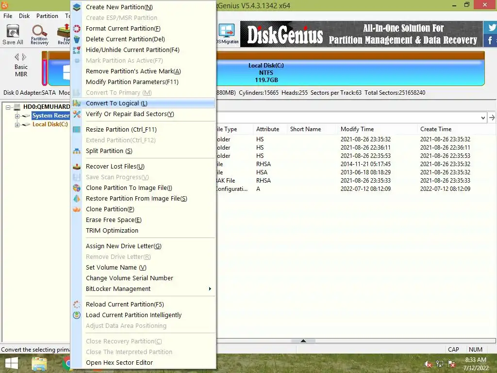
Task: Expand the BitLocker Management submenu arrow
Action: tap(210, 288)
